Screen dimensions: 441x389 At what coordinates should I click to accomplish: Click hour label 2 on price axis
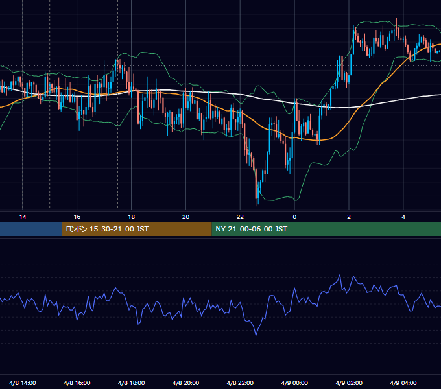(x=349, y=217)
